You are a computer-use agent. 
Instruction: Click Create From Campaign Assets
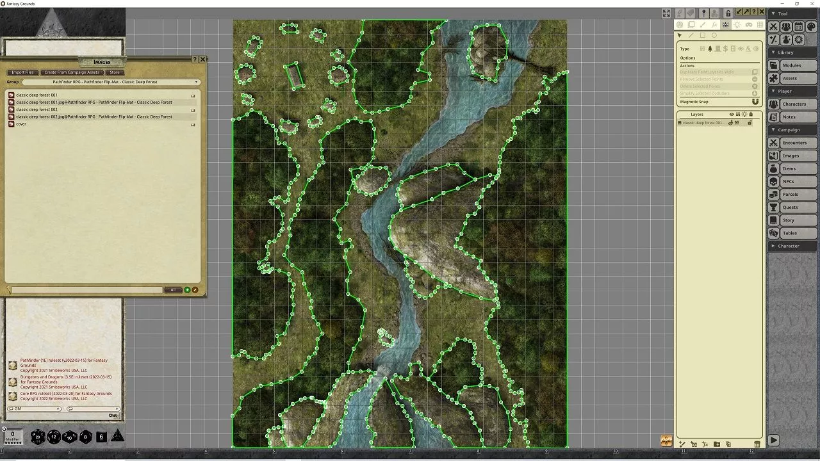(x=72, y=72)
